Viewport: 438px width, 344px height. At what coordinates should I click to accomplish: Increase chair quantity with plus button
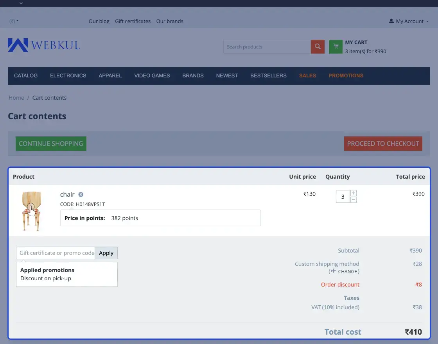[354, 193]
